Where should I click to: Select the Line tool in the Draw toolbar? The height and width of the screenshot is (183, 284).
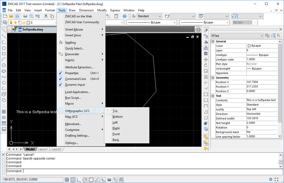(x=4, y=30)
